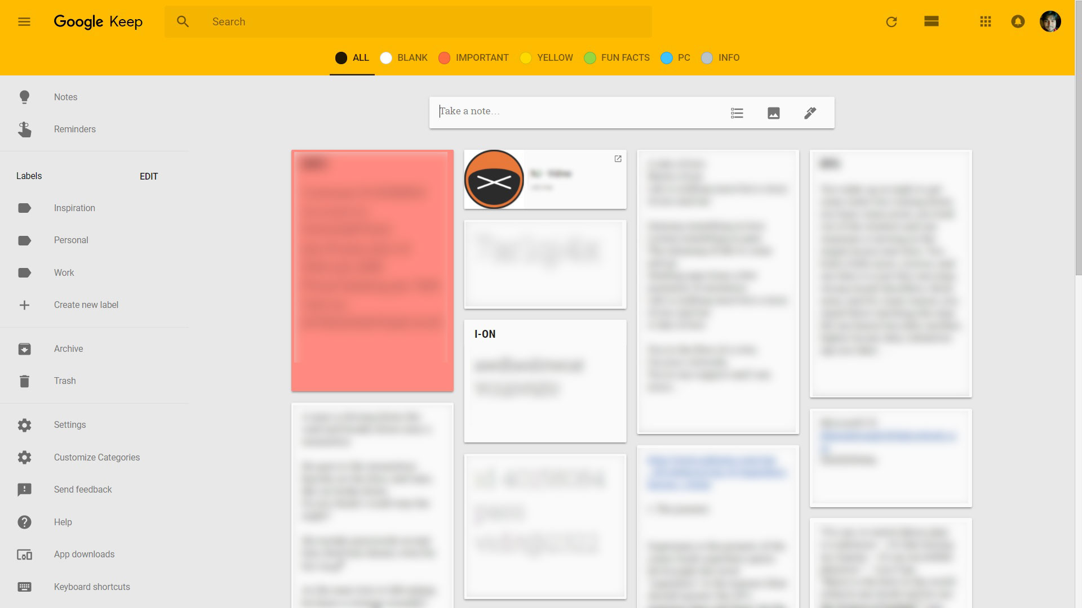Open Create new label
1082x608 pixels.
coord(86,305)
